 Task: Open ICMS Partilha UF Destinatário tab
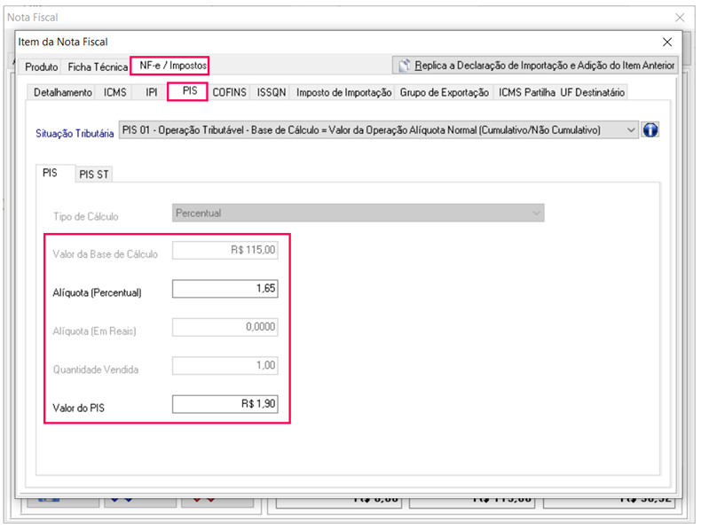[x=562, y=92]
